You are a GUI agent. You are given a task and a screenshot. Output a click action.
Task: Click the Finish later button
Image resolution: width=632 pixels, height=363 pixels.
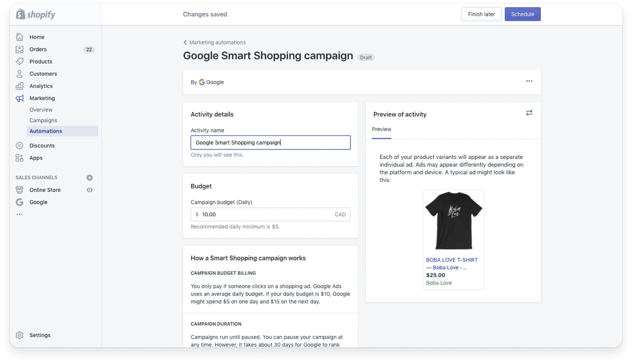coord(481,14)
